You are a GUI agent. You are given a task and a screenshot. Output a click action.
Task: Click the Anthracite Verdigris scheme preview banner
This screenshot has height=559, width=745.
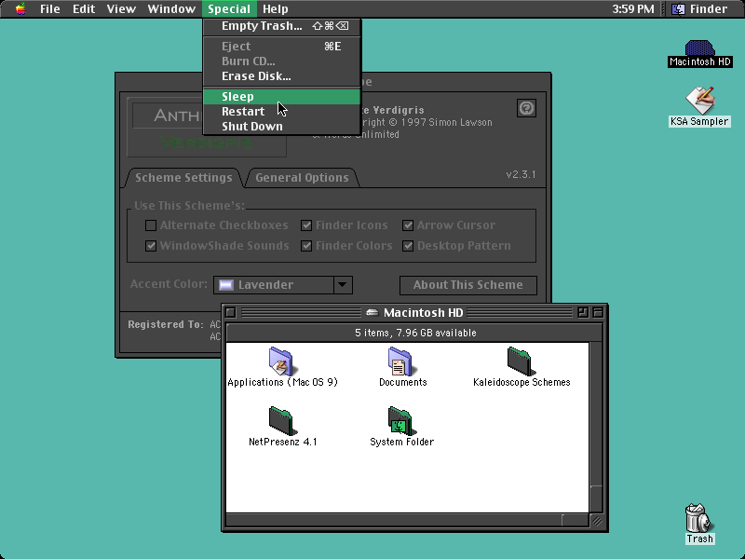[x=207, y=128]
